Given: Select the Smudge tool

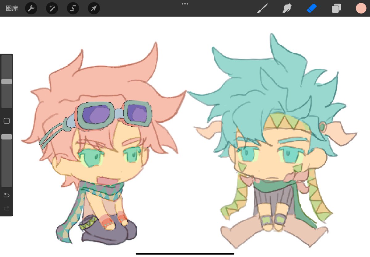Looking at the screenshot, I should (287, 8).
